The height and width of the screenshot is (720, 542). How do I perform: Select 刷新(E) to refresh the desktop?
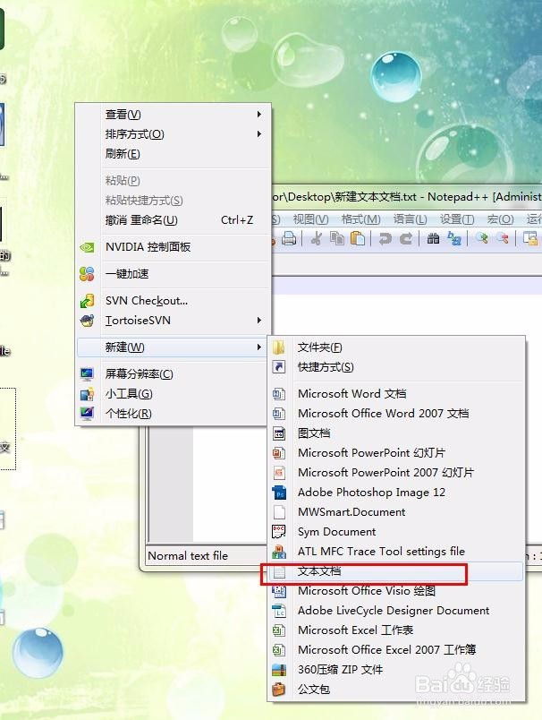coord(173,154)
